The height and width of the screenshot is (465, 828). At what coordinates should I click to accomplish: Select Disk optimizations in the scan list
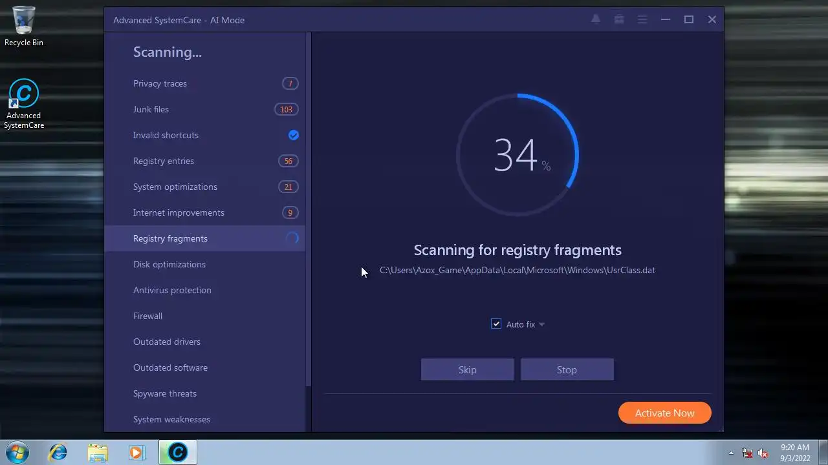tap(204, 264)
